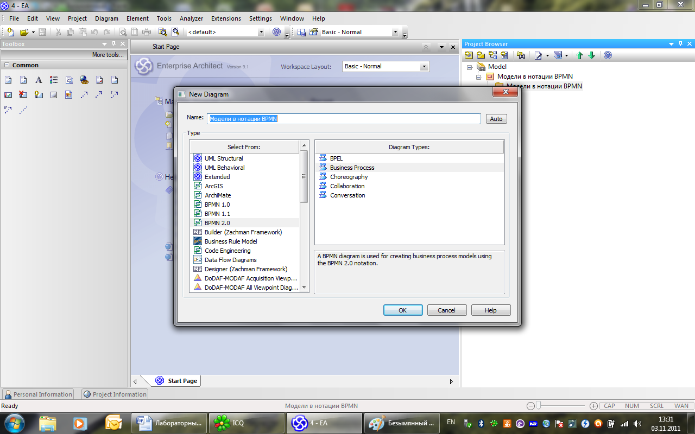Click the diagram Name input field
This screenshot has width=695, height=434.
click(x=344, y=119)
